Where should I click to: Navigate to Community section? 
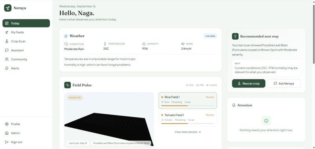coord(26,59)
